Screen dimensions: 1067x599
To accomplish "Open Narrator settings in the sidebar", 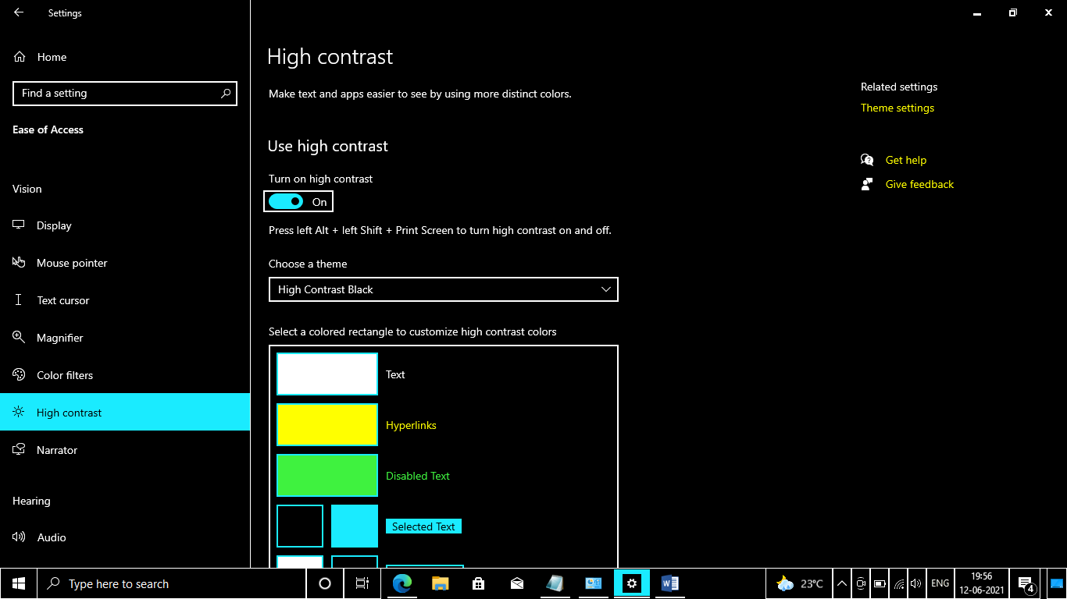I will (125, 450).
